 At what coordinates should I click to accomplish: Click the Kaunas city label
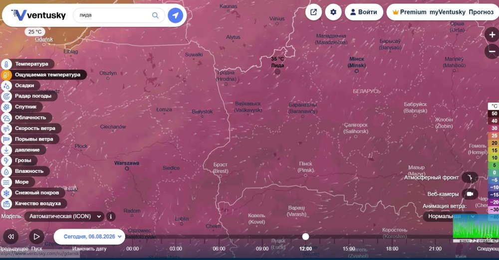(x=229, y=6)
